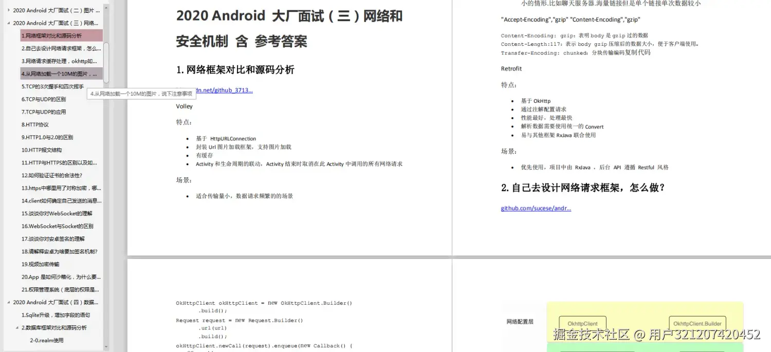Select bookmark 2-0.realm使用
The width and height of the screenshot is (771, 352).
tap(47, 340)
